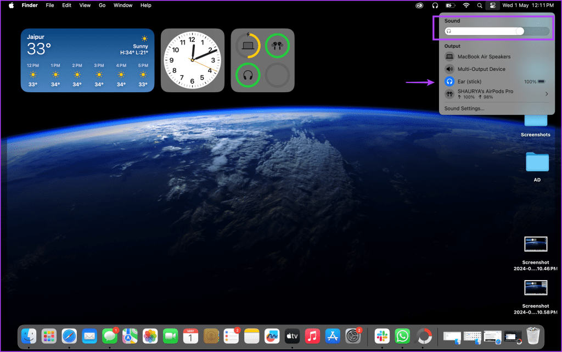Expand SHAURYA's AirPods Pro options chevron
The image size is (562, 352).
(547, 94)
